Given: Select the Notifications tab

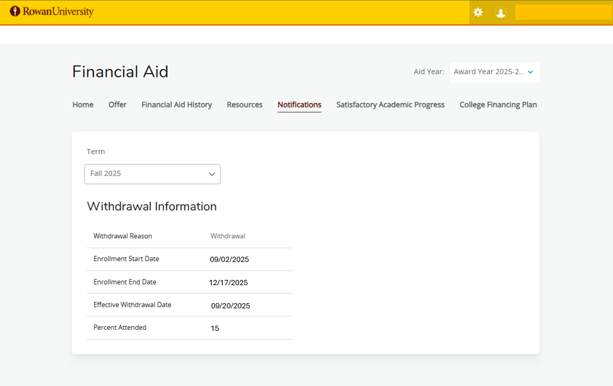Looking at the screenshot, I should tap(299, 105).
